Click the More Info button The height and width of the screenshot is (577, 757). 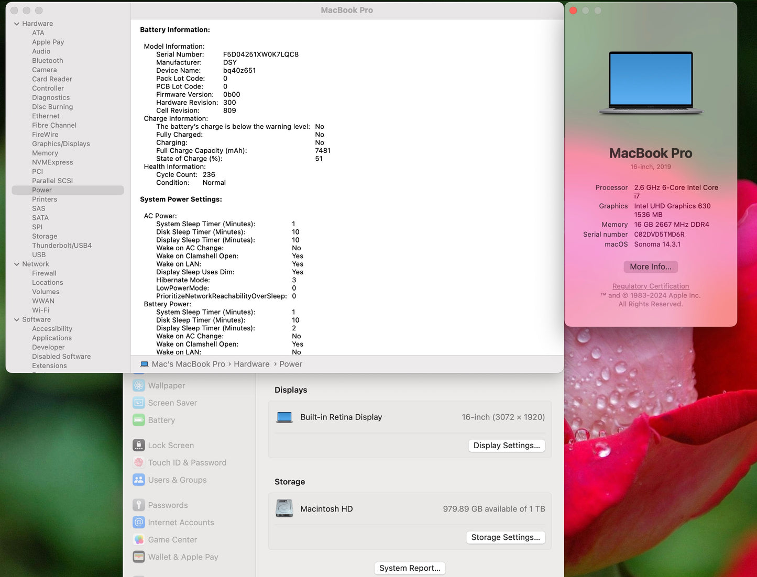pyautogui.click(x=650, y=267)
